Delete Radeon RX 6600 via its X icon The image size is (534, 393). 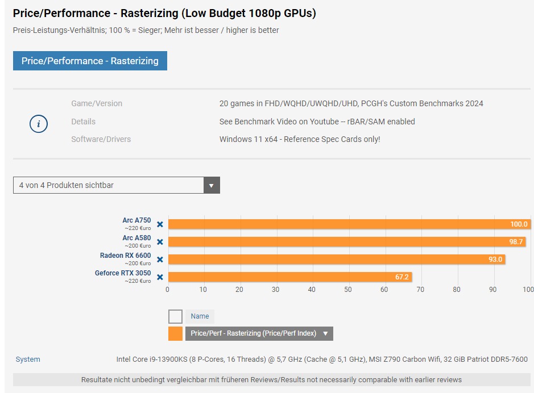click(x=160, y=260)
